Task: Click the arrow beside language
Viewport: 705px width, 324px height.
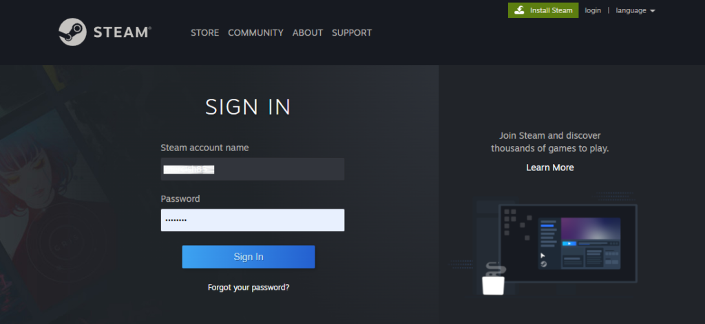Action: point(652,11)
